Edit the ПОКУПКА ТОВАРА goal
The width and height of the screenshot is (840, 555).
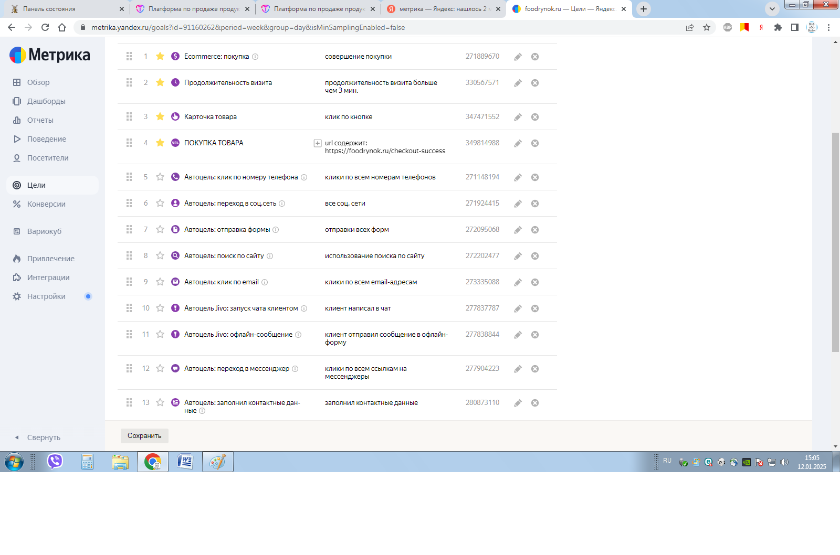pyautogui.click(x=518, y=143)
